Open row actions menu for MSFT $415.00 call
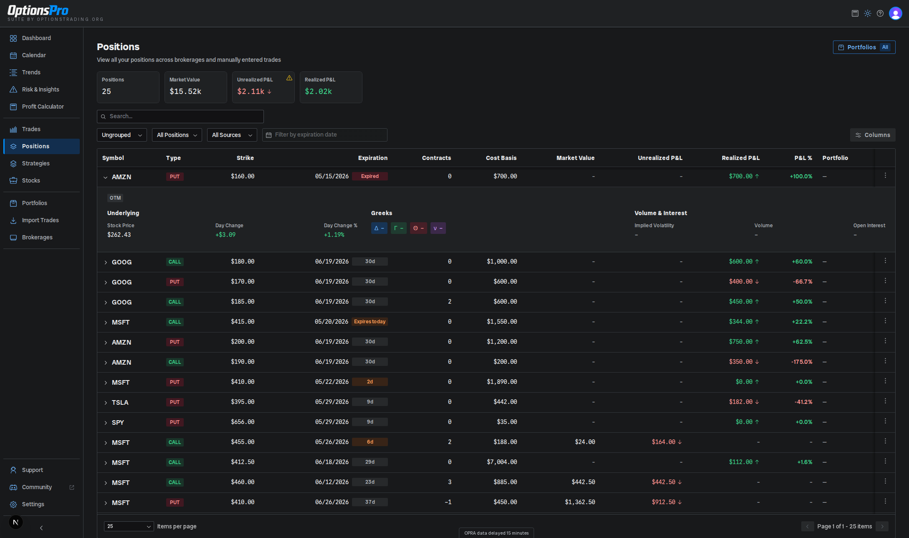 (x=885, y=321)
